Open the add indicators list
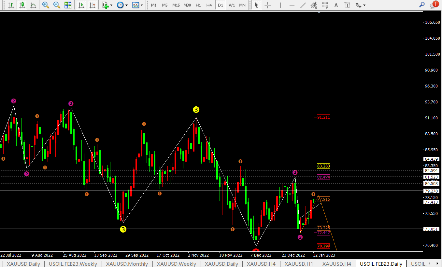 [105, 5]
